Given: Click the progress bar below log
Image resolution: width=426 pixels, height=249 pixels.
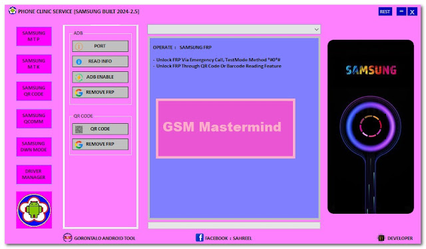Looking at the screenshot, I should 234,225.
